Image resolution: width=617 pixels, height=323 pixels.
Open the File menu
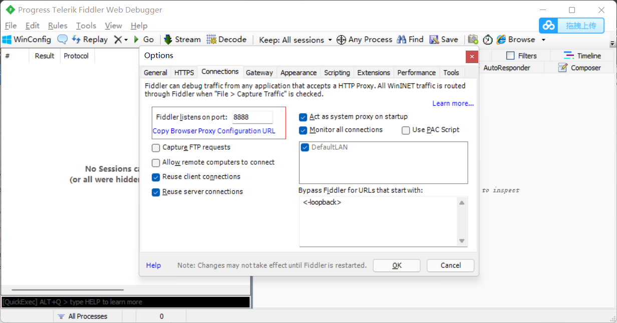tap(11, 26)
